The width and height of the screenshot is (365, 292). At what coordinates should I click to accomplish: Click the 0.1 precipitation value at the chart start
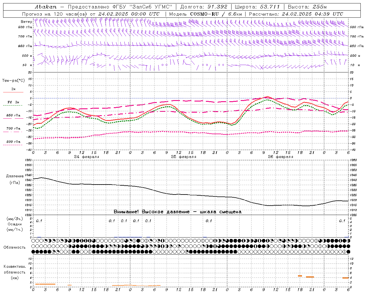(39, 221)
